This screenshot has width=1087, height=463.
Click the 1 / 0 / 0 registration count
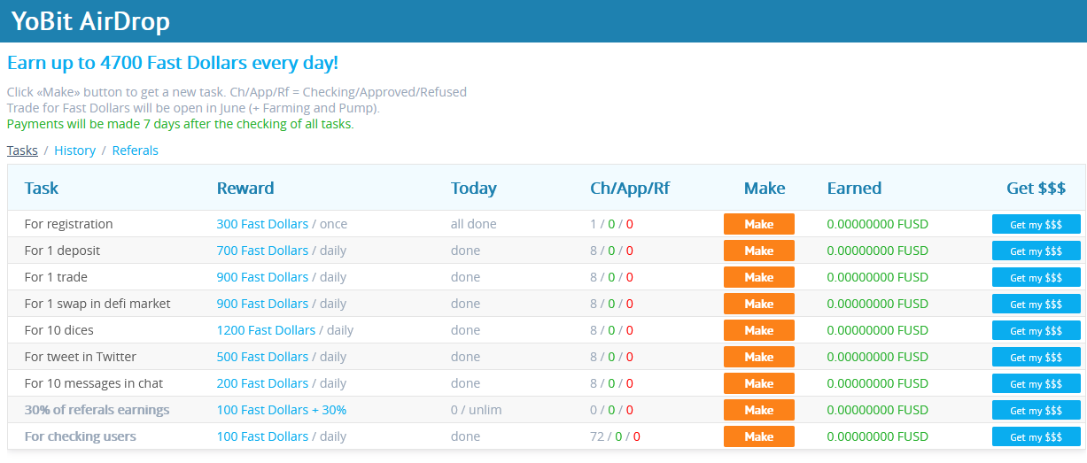[x=611, y=224]
